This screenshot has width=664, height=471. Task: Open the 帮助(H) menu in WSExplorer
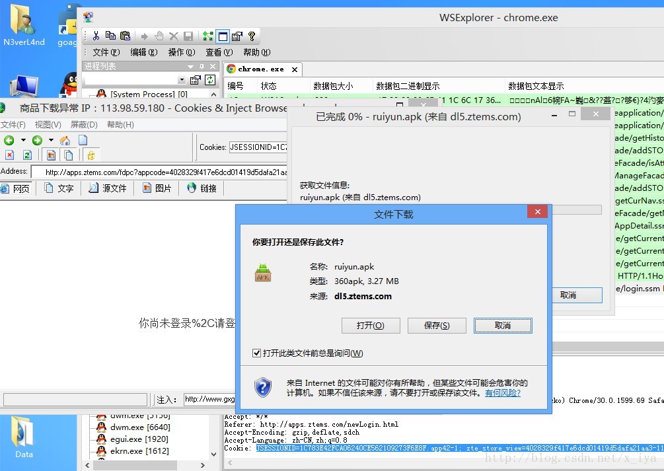[256, 52]
